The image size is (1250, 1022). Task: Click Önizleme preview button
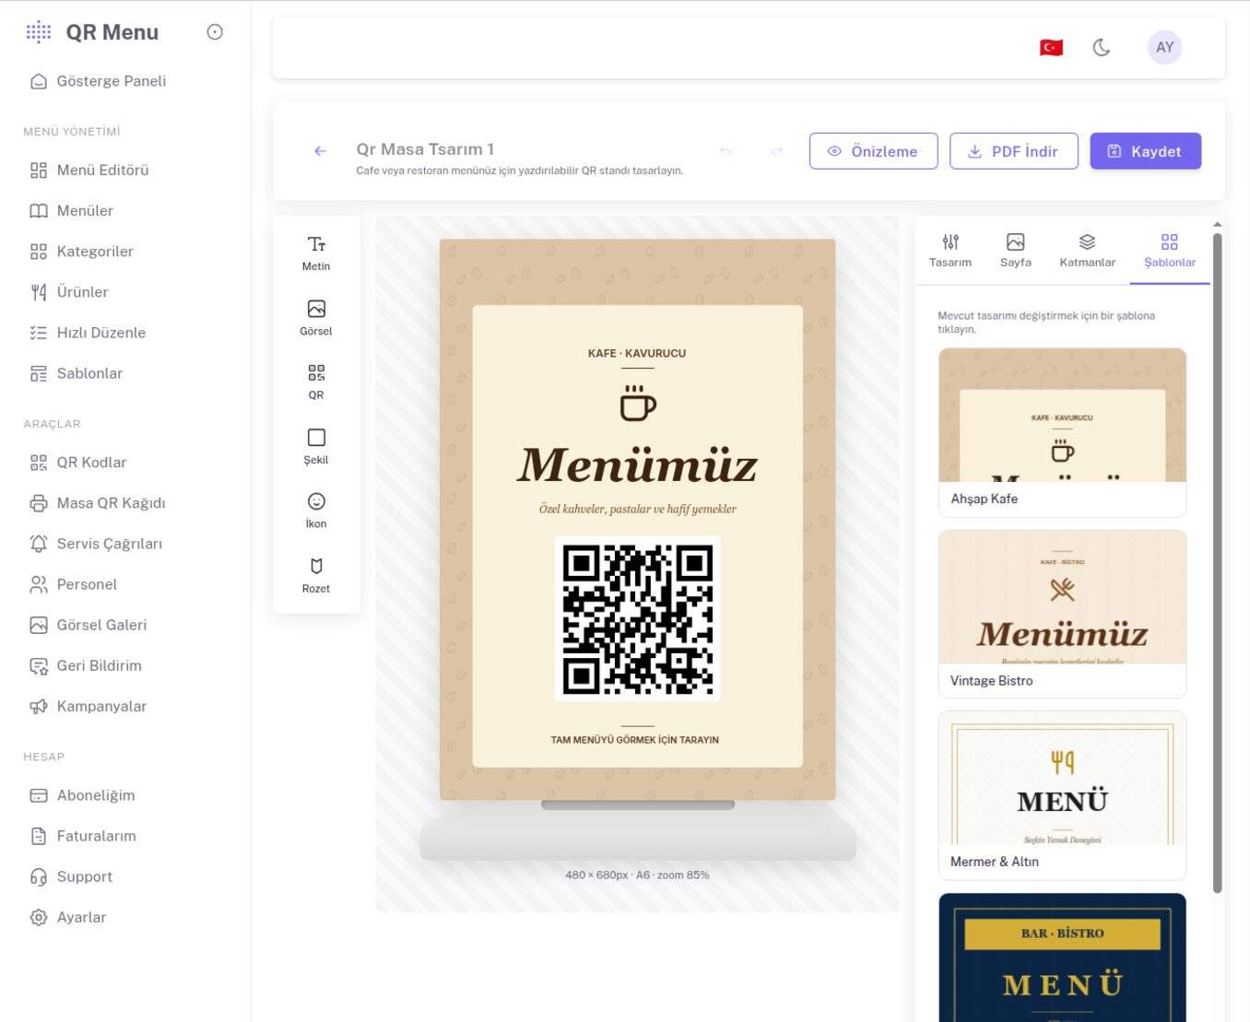(873, 151)
